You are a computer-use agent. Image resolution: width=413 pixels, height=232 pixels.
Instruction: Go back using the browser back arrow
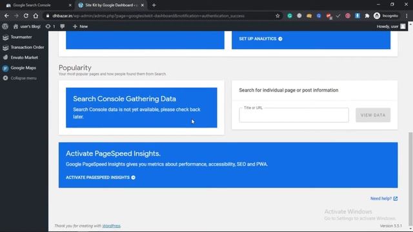pos(6,15)
